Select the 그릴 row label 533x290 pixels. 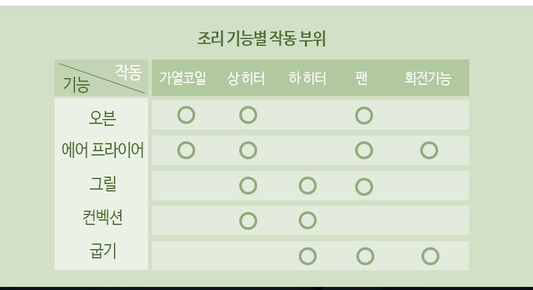(x=102, y=184)
